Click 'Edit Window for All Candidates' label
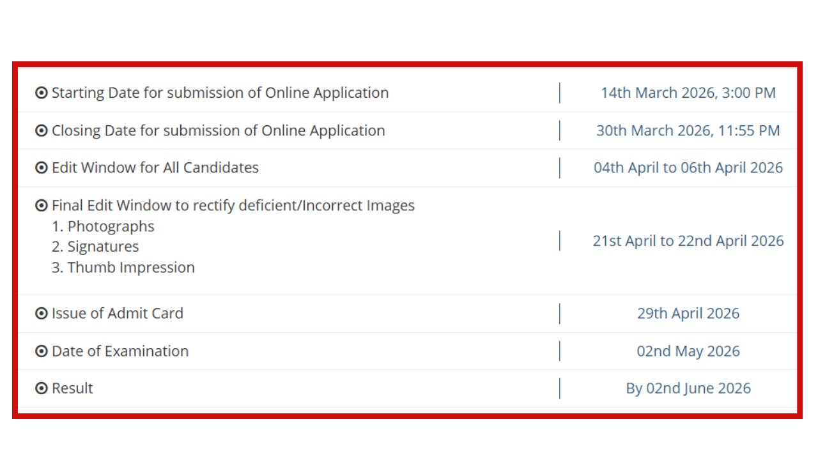Image resolution: width=818 pixels, height=460 pixels. click(155, 168)
